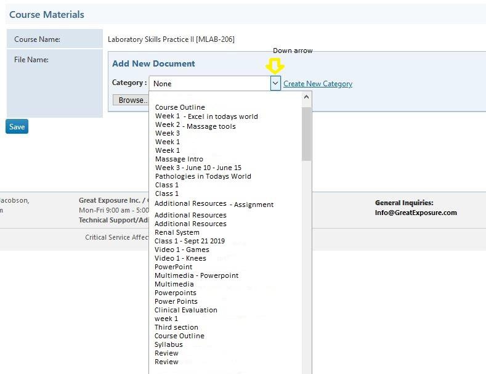The image size is (486, 374).
Task: Choose the Syllabus option
Action: [168, 344]
